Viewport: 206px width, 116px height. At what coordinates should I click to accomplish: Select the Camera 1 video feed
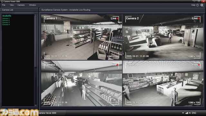tap(81, 37)
